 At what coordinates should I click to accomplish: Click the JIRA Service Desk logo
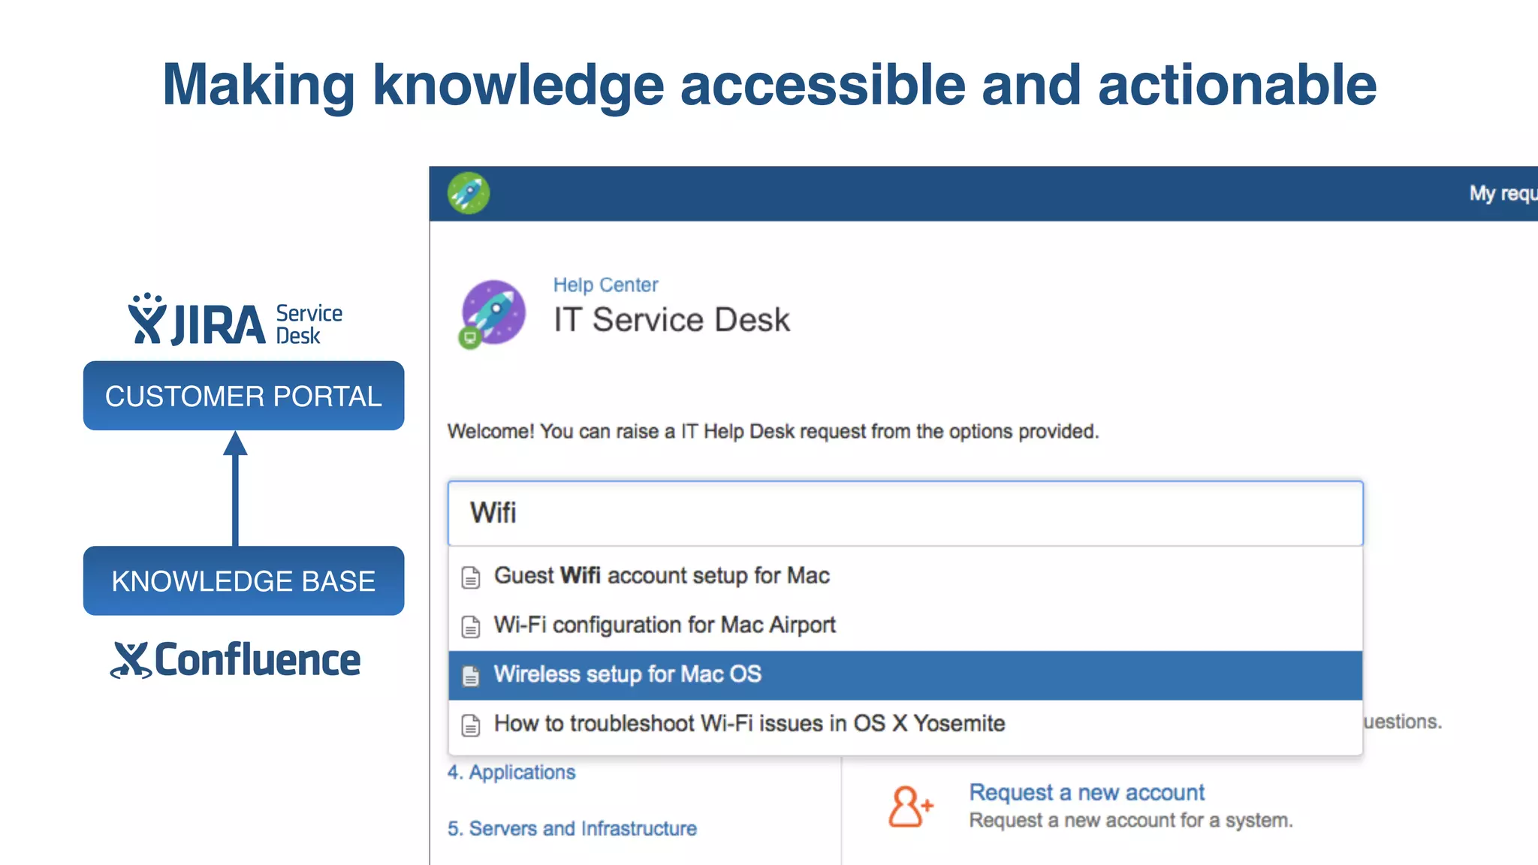click(235, 320)
